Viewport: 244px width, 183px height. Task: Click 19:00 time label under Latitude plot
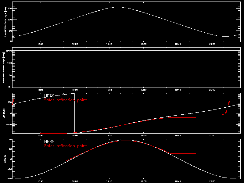click(x=75, y=181)
